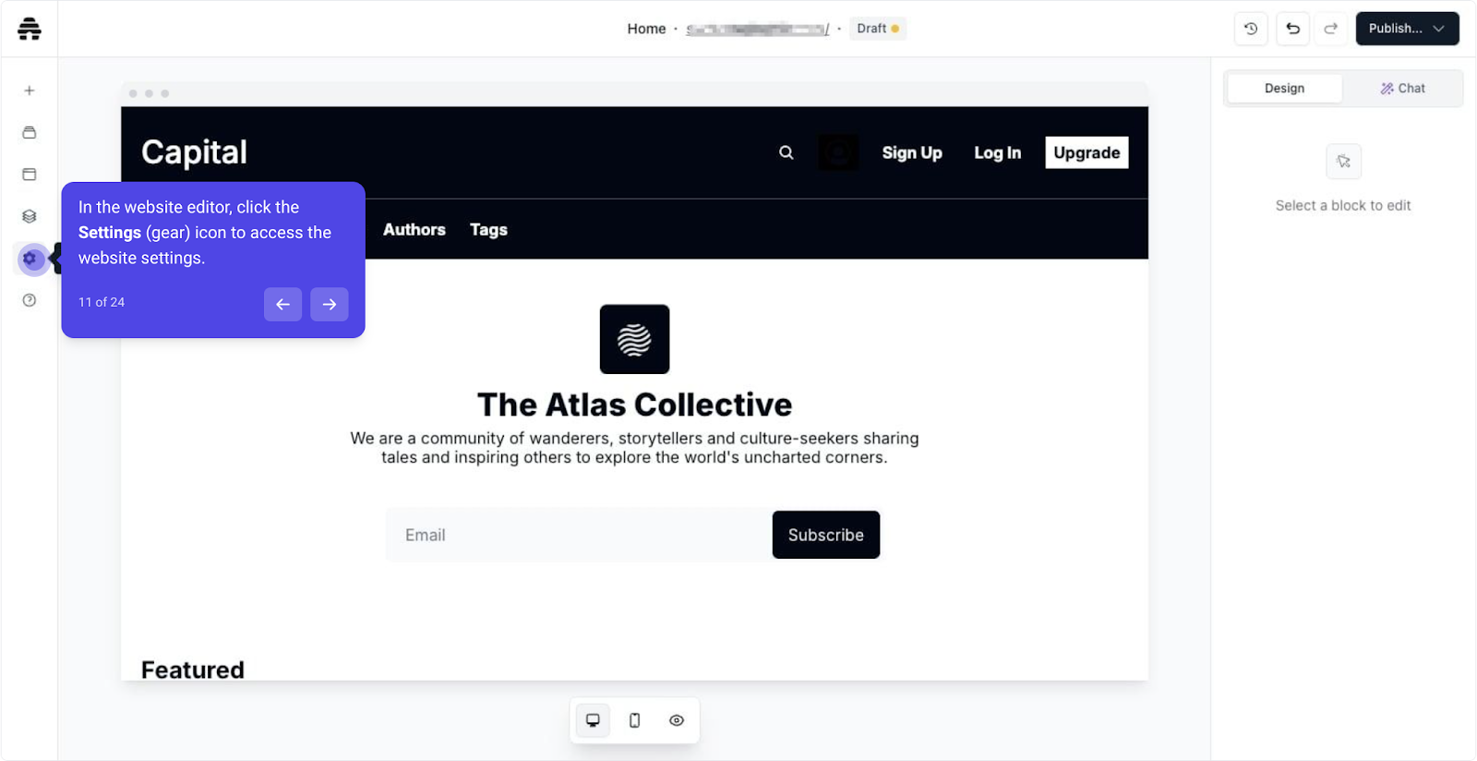The width and height of the screenshot is (1477, 761).
Task: Go to next tour step arrow
Action: click(x=330, y=304)
